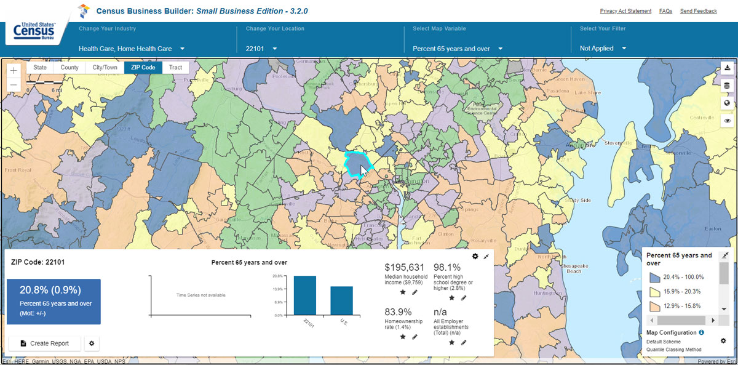
Task: Click the Create Report button
Action: 44,343
